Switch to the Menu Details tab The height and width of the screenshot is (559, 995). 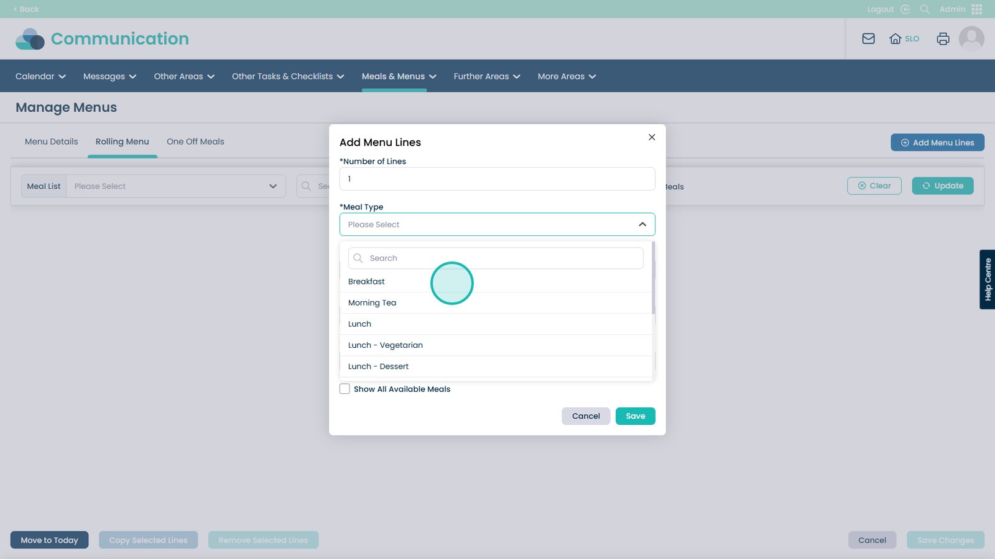click(x=51, y=142)
